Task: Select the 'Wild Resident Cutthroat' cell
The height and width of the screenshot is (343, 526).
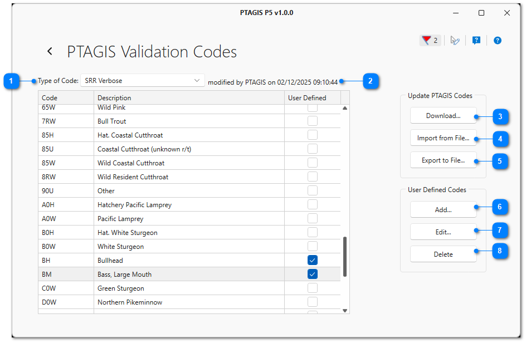Action: [189, 177]
